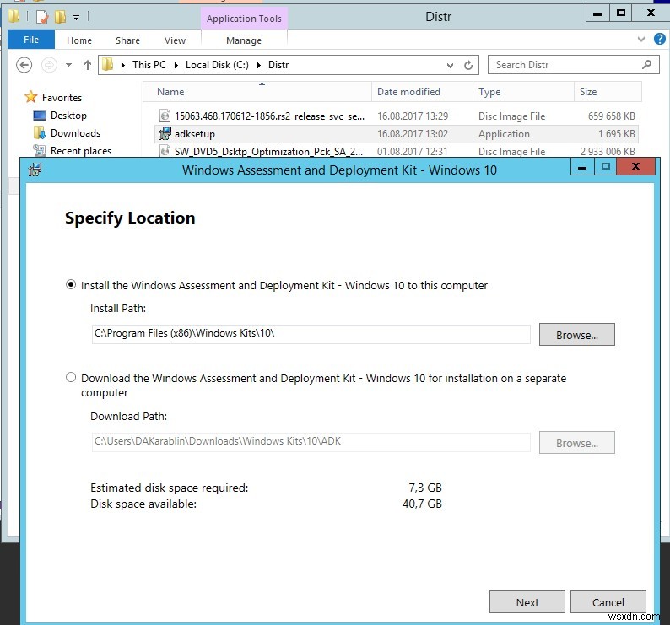Open the address bar history dropdown
The width and height of the screenshot is (670, 625).
coord(450,65)
